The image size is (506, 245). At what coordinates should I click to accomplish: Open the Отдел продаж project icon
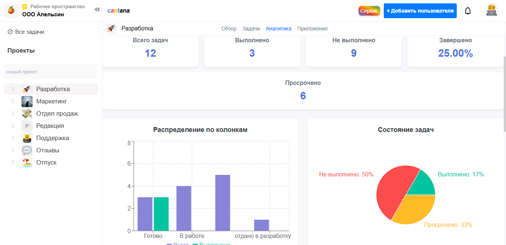(x=27, y=113)
